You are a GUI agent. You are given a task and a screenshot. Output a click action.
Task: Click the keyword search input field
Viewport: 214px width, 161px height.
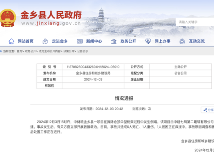tap(195, 22)
